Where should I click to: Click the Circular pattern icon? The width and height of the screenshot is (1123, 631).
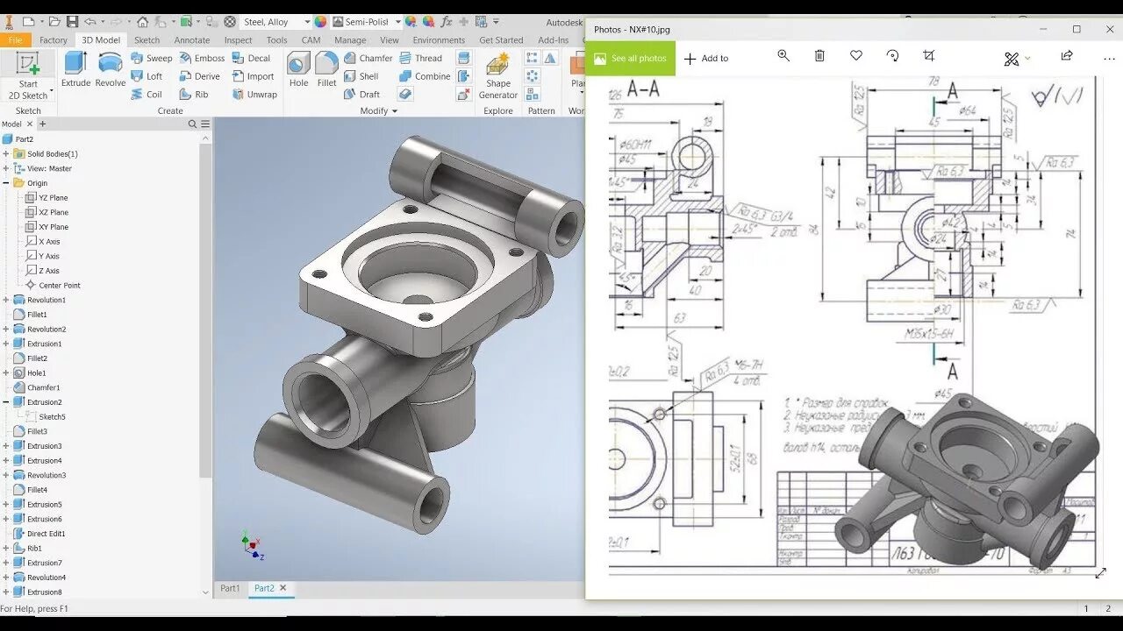(x=532, y=76)
